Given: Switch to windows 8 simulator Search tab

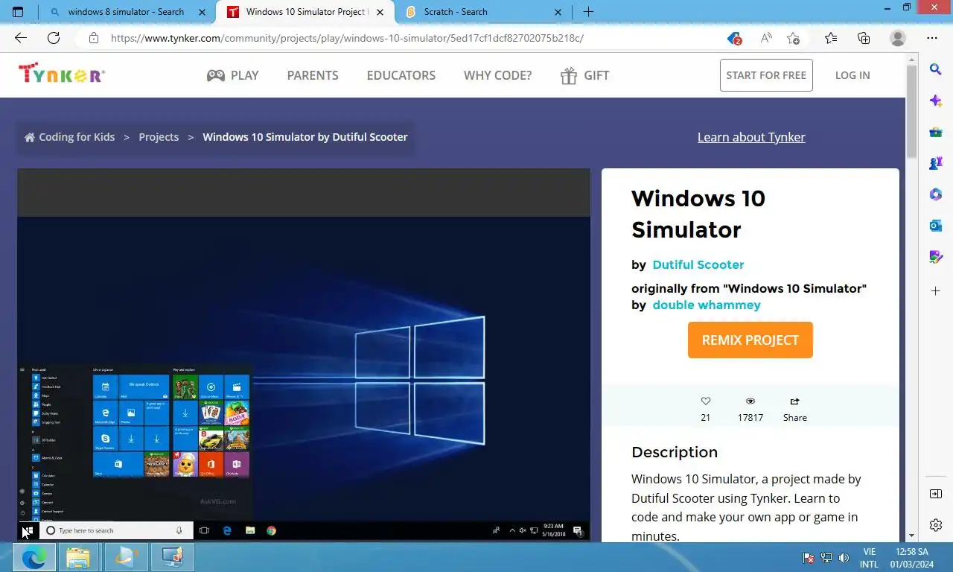Looking at the screenshot, I should (x=126, y=12).
